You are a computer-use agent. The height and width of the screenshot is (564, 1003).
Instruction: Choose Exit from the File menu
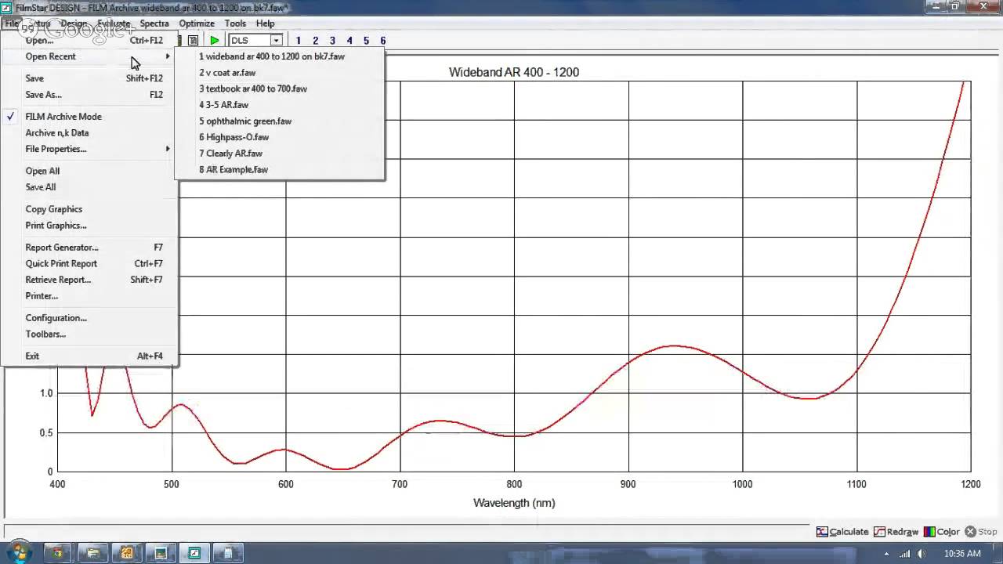91,356
